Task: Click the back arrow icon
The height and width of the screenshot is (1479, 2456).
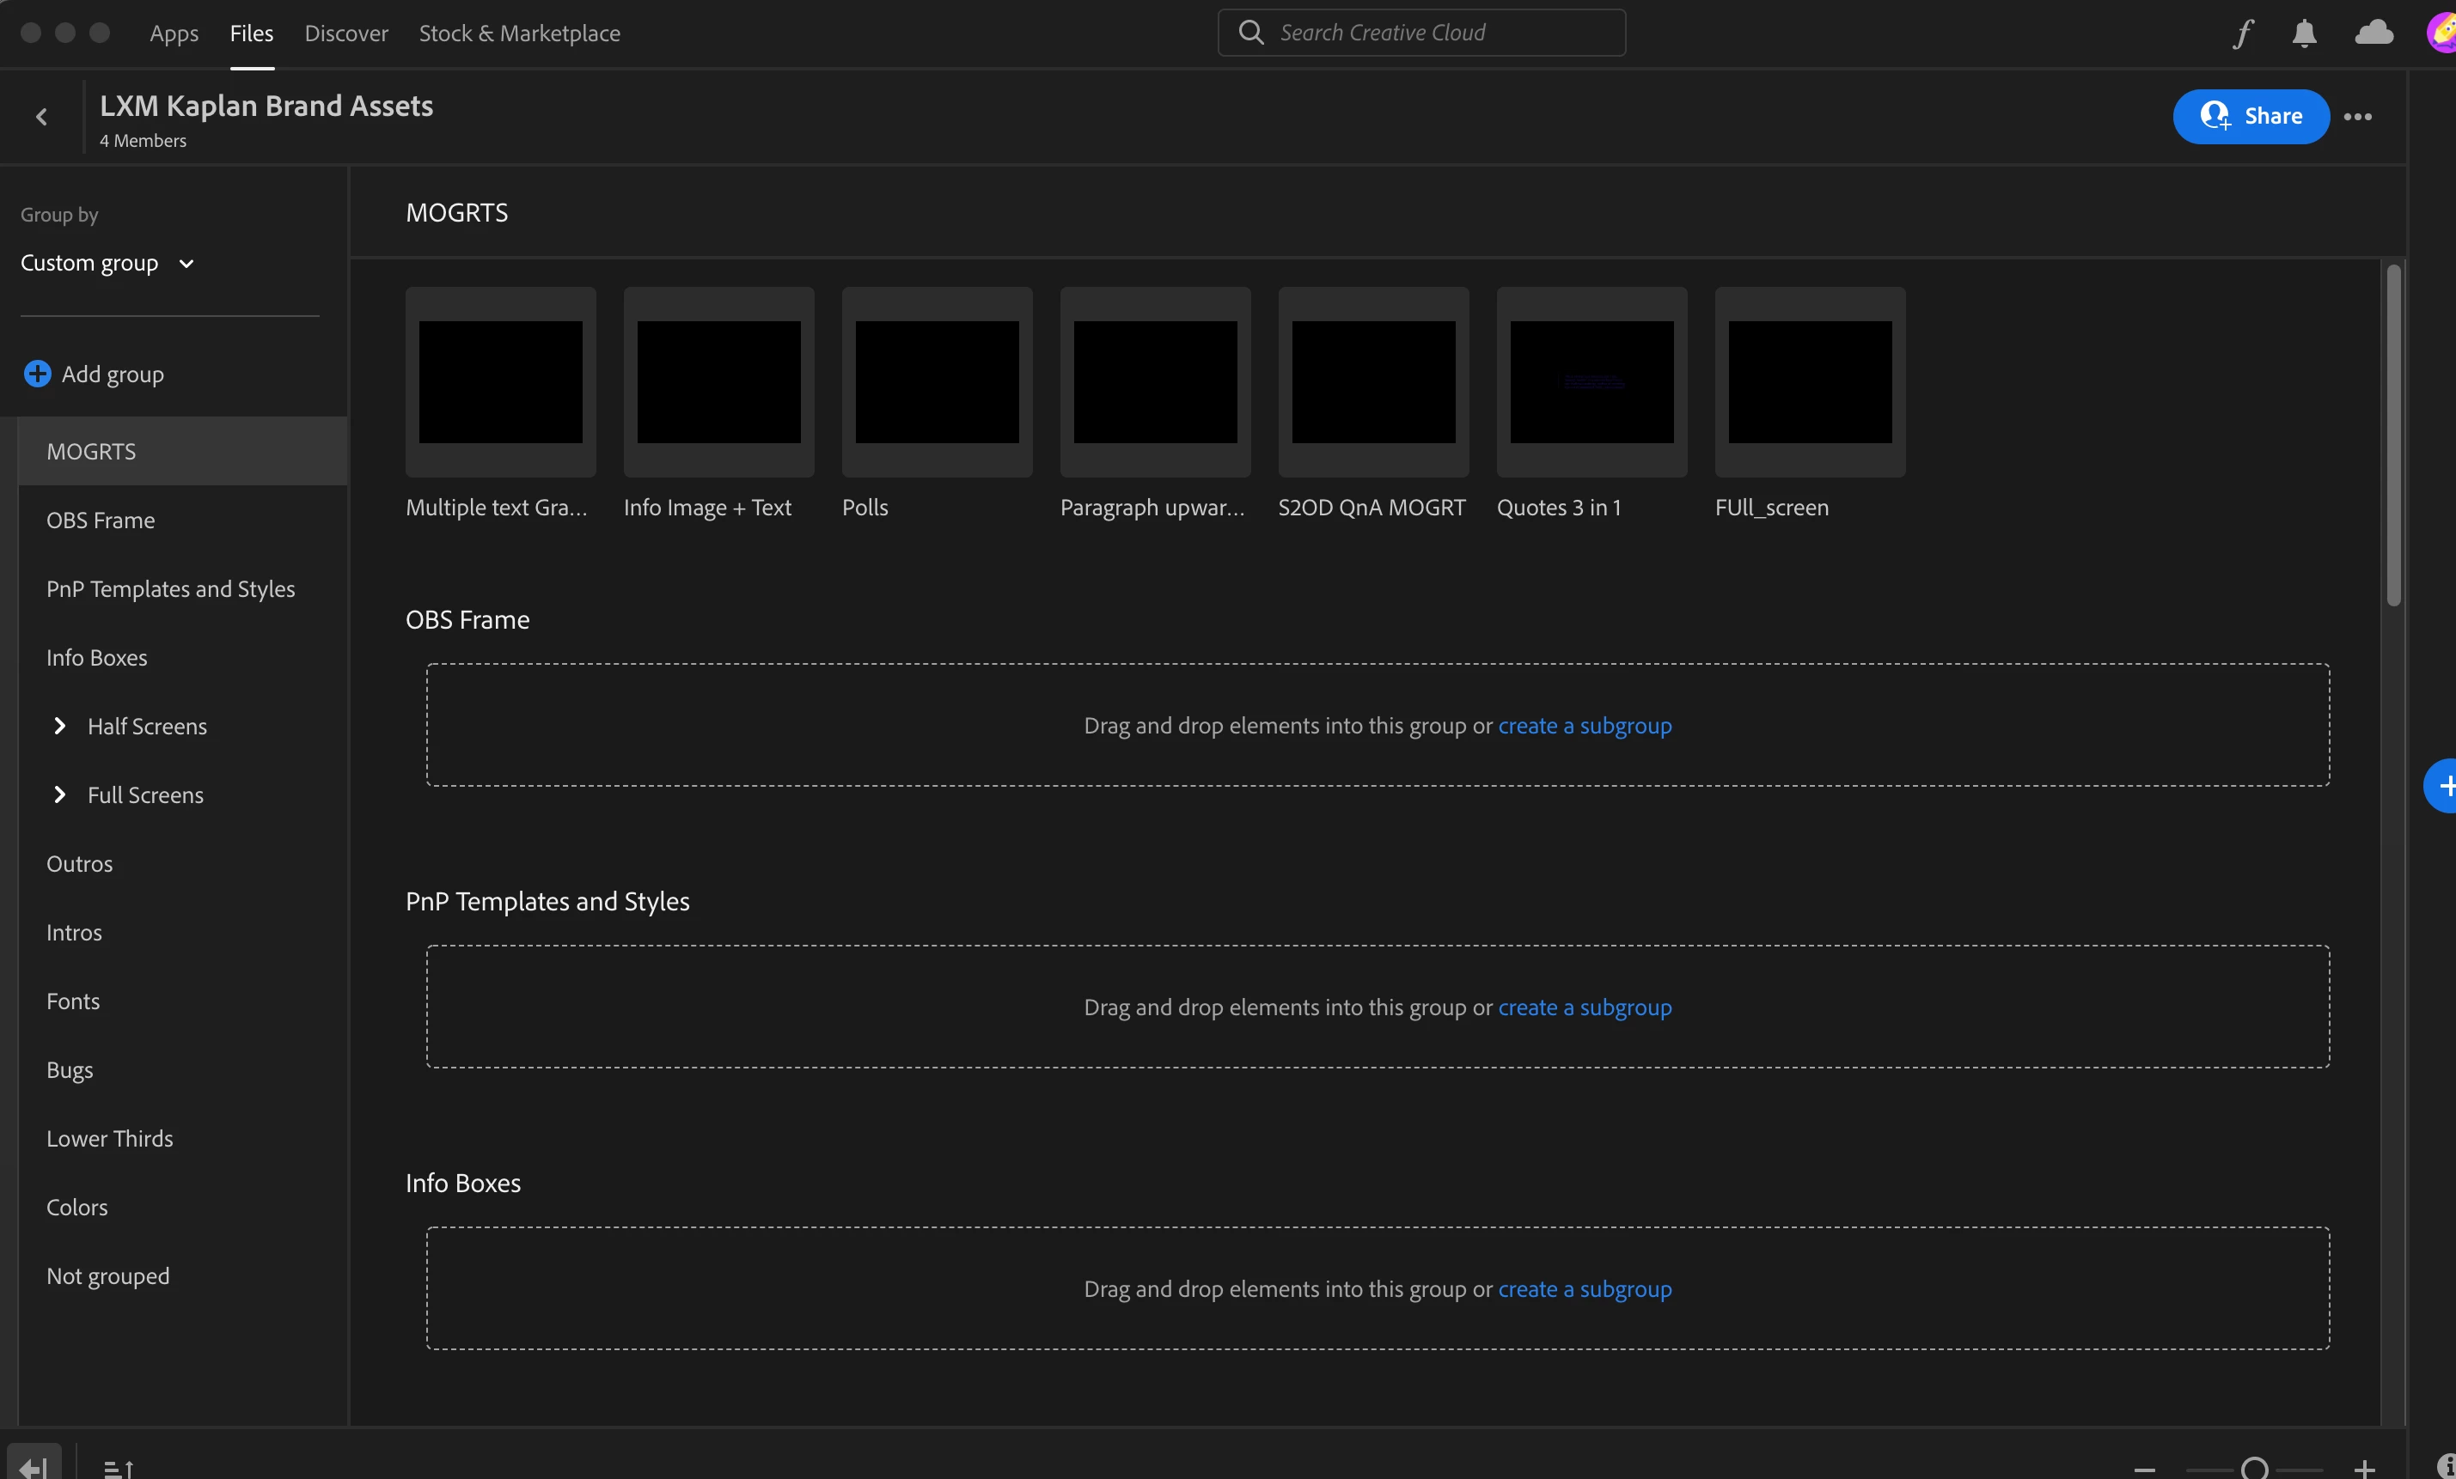Action: click(41, 117)
